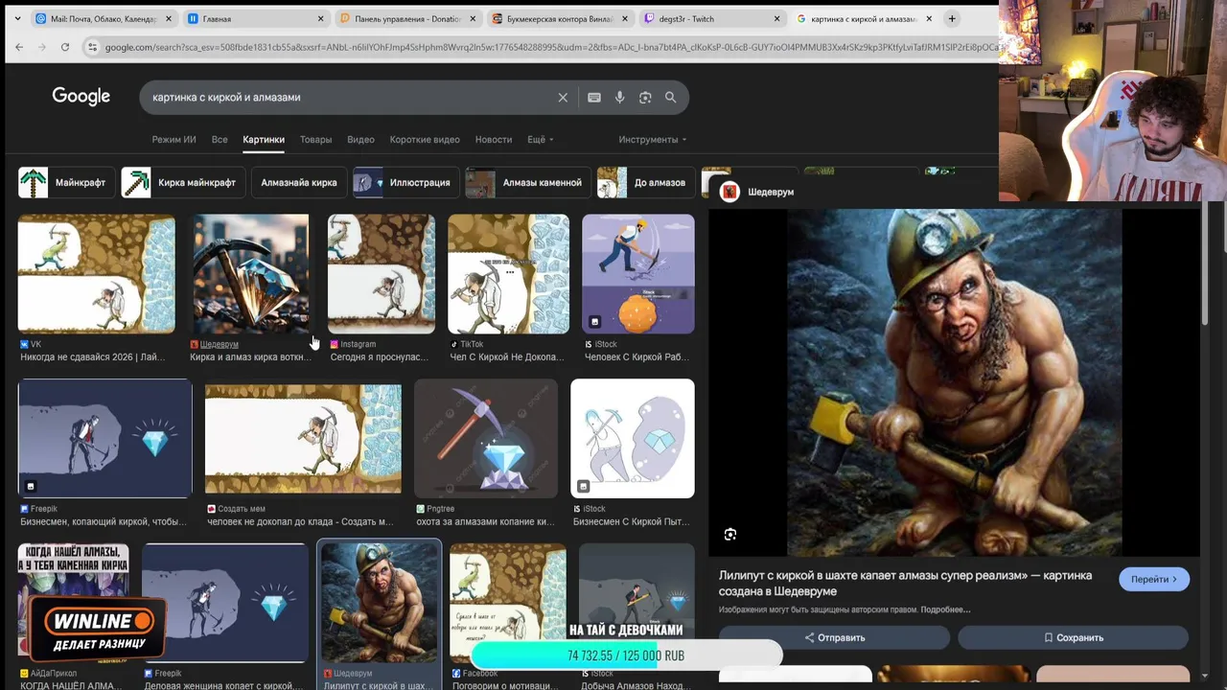Open the VK Никогда не сдавайся thumbnail
Viewport: 1227px width, 690px height.
pyautogui.click(x=96, y=274)
